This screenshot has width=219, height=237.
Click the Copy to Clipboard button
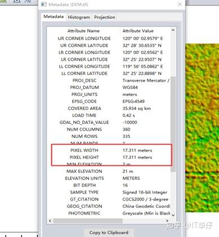(109, 232)
